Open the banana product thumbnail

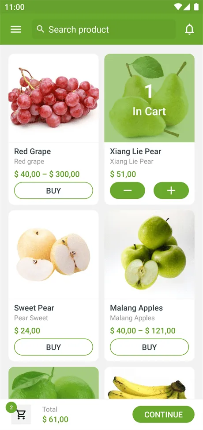(x=150, y=383)
